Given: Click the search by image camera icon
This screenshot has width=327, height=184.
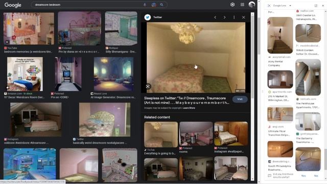Looking at the screenshot, I should (154, 5).
